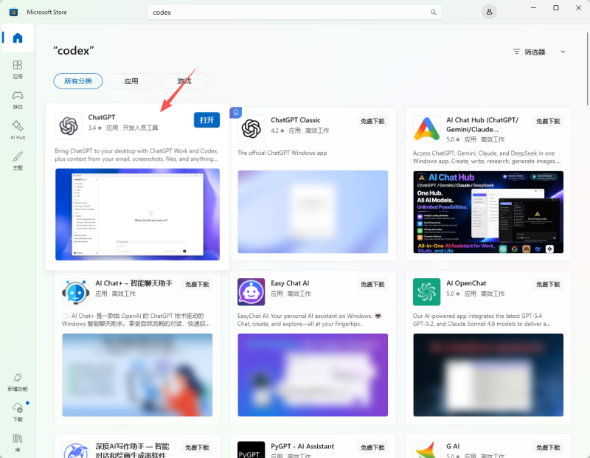Open the 库 (Library) sidebar item
This screenshot has width=590, height=458.
point(18,443)
